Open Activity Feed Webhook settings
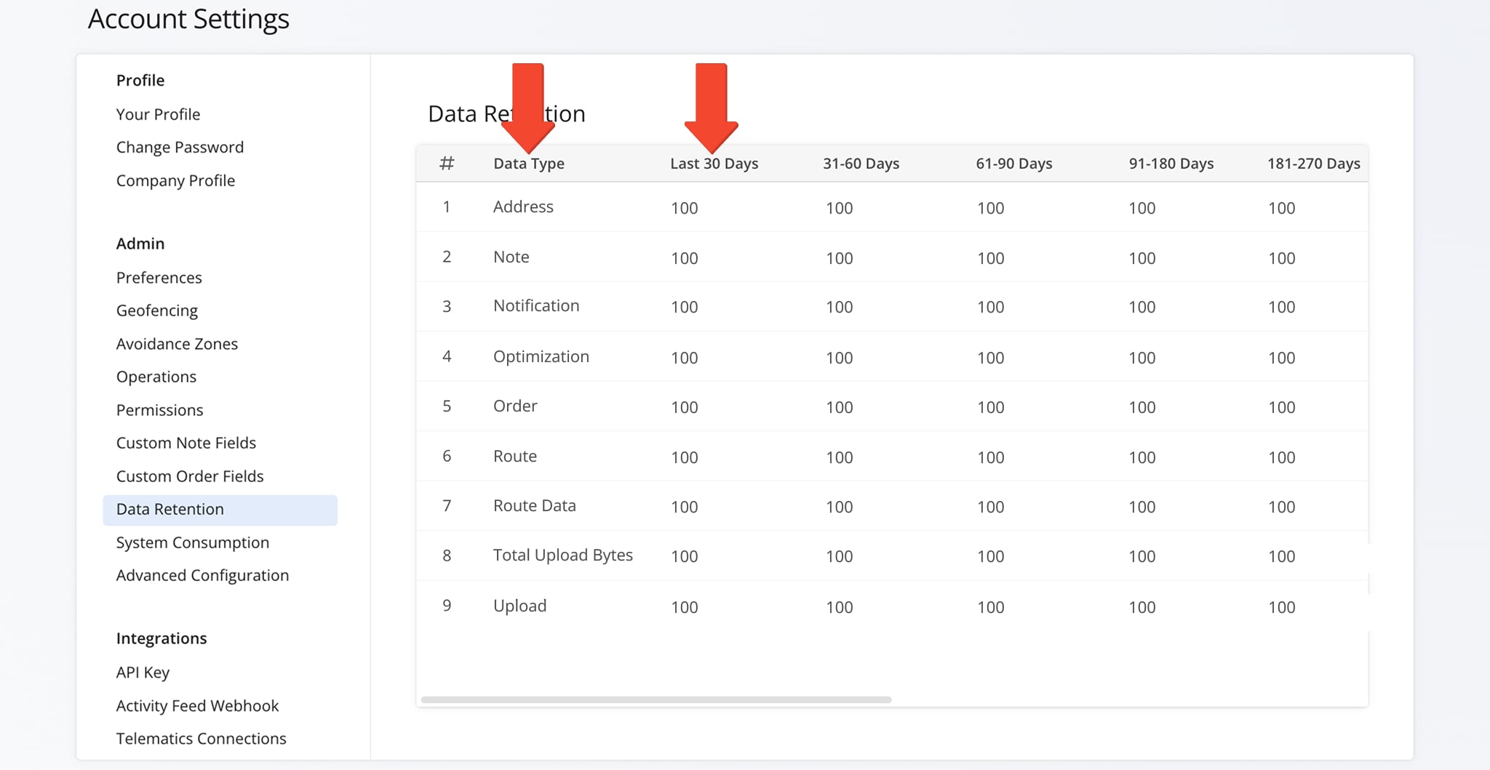This screenshot has width=1490, height=770. click(197, 705)
